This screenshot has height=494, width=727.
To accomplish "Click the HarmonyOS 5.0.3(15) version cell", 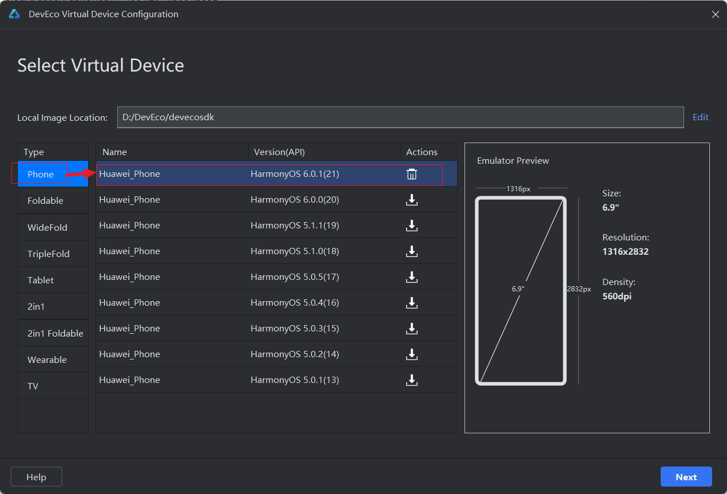I will click(295, 329).
